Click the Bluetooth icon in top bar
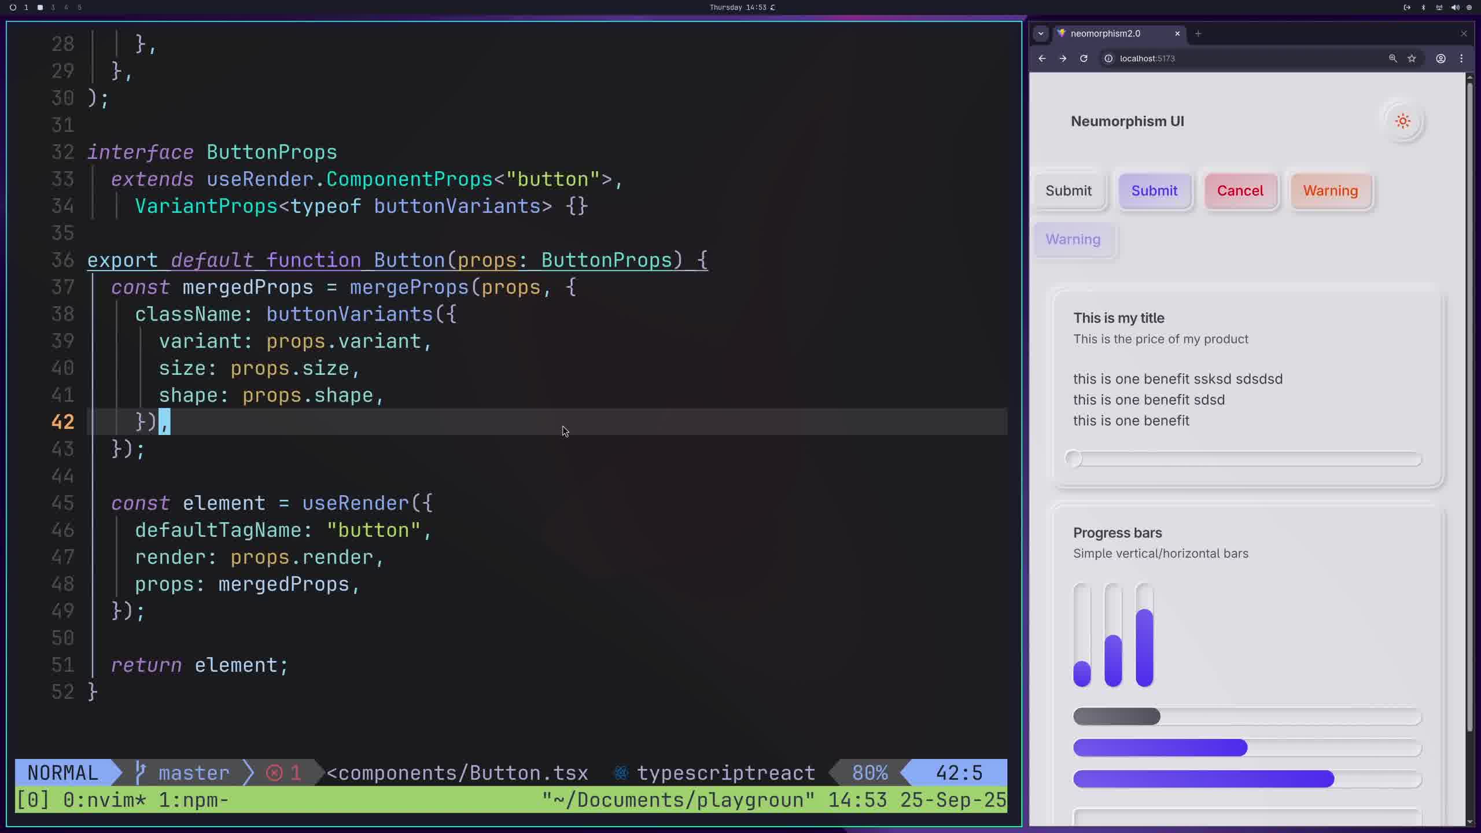 1423,8
